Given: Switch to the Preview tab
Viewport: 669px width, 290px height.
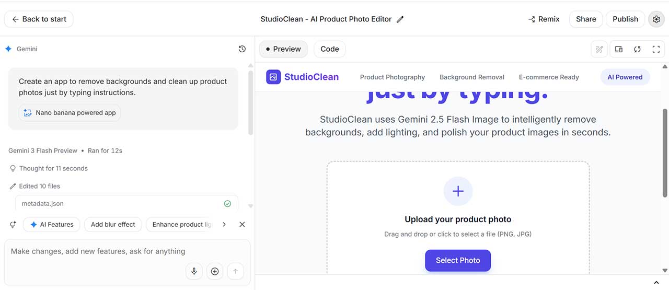Looking at the screenshot, I should [x=283, y=49].
